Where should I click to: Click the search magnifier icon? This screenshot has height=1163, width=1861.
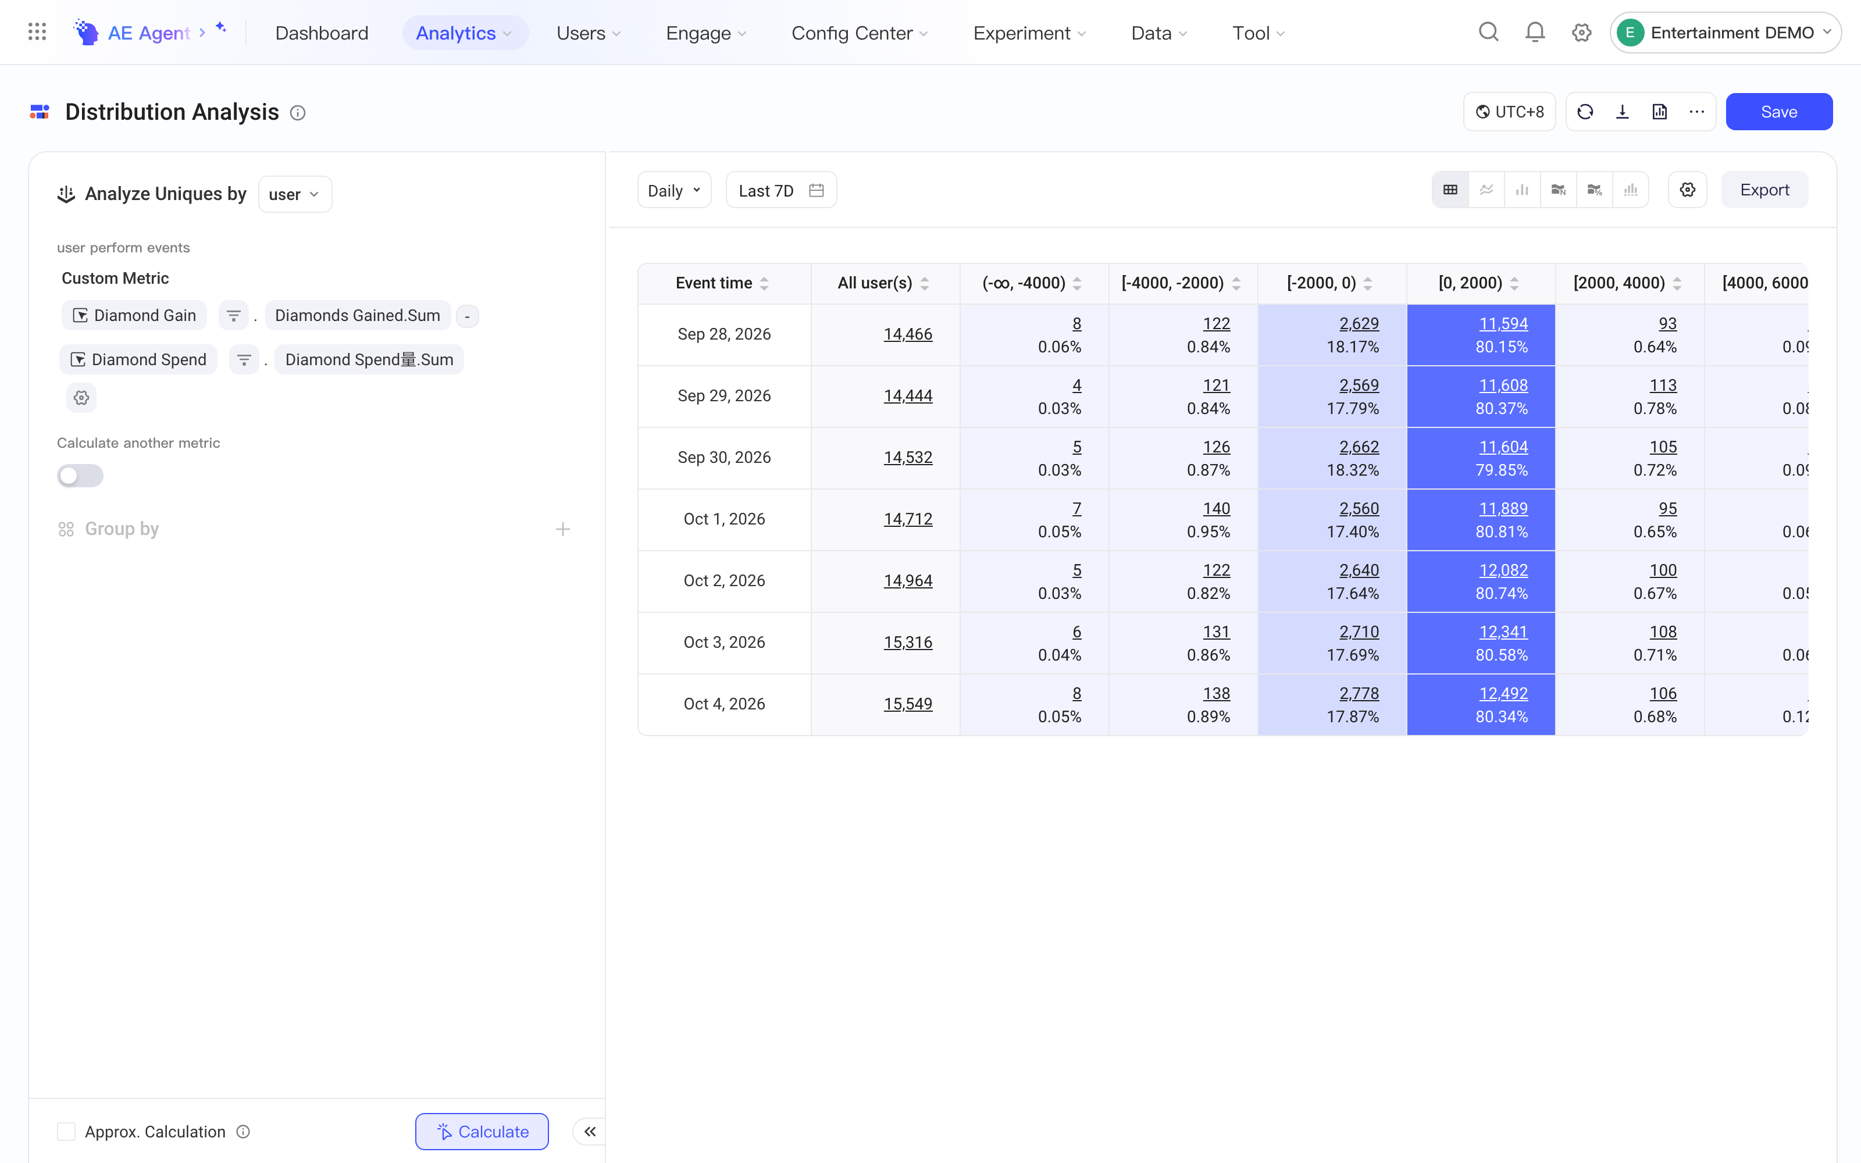[1489, 33]
